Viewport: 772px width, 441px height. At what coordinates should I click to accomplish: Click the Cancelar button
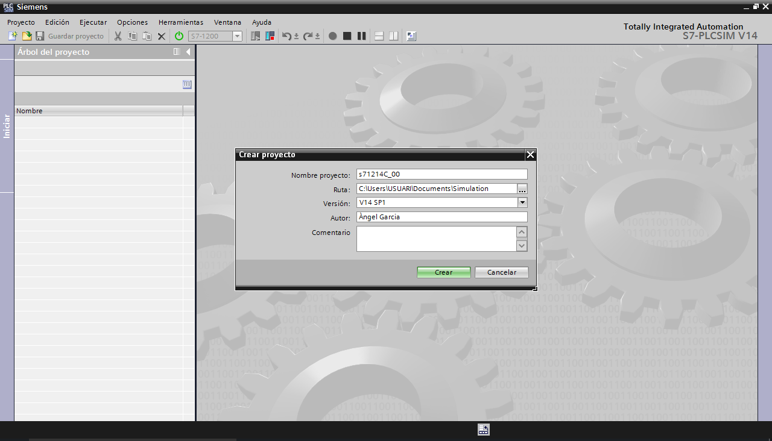pyautogui.click(x=501, y=272)
